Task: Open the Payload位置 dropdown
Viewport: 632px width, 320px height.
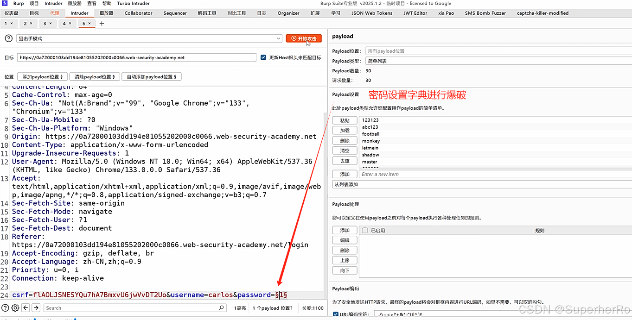Action: pyautogui.click(x=498, y=51)
